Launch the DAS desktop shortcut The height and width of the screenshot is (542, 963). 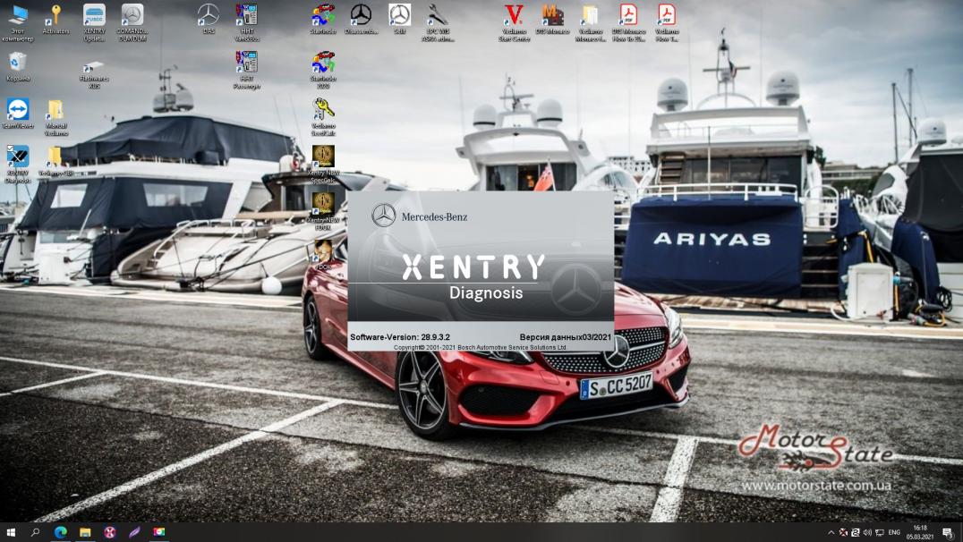point(208,15)
